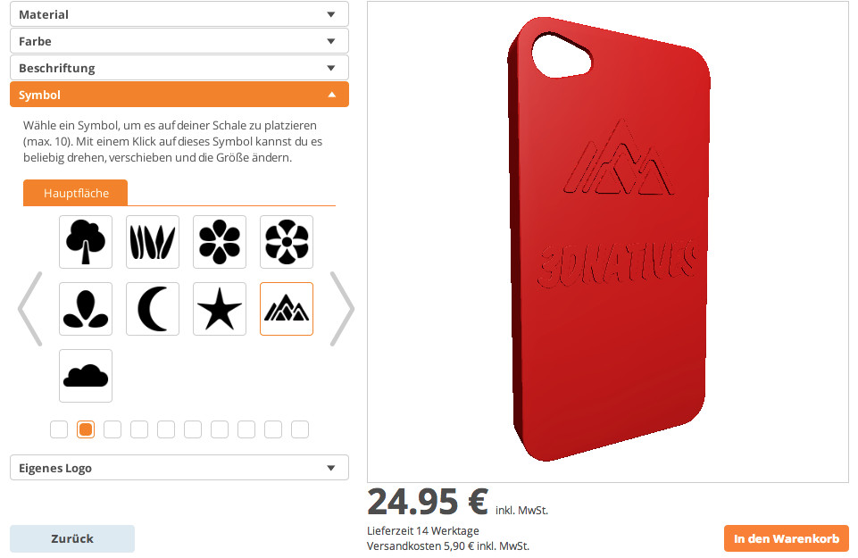Select the third symbol page indicator
This screenshot has height=558, width=858.
click(x=112, y=429)
